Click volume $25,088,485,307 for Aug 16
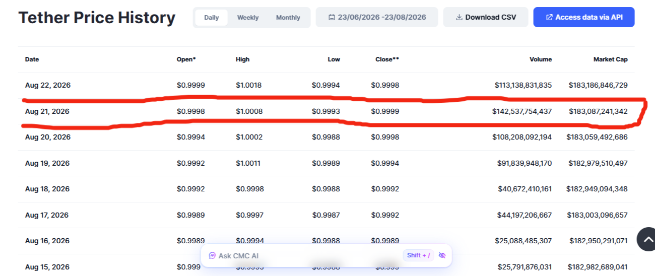Screen dimensions: 655x276 point(525,241)
